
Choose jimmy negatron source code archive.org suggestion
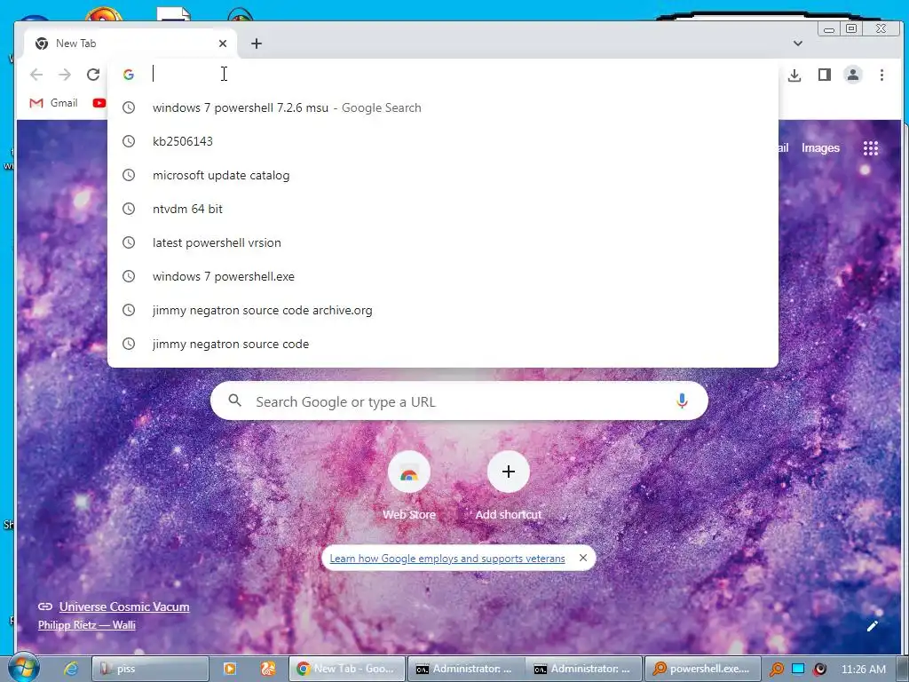[443, 310]
